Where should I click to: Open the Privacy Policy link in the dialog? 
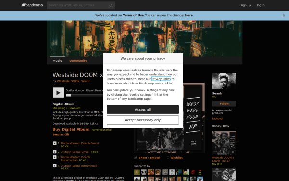(161, 79)
